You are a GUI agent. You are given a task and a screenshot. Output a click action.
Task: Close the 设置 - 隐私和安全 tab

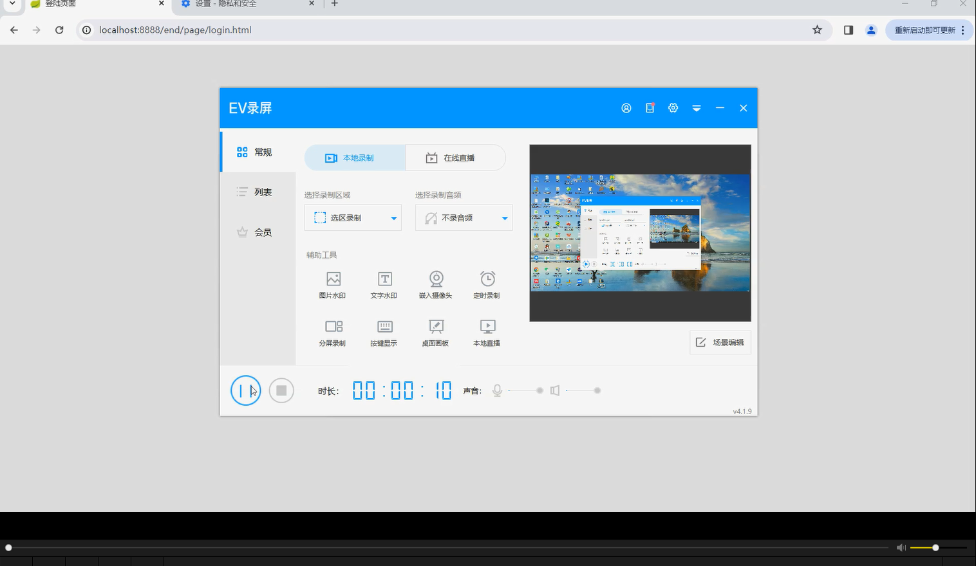coord(312,3)
